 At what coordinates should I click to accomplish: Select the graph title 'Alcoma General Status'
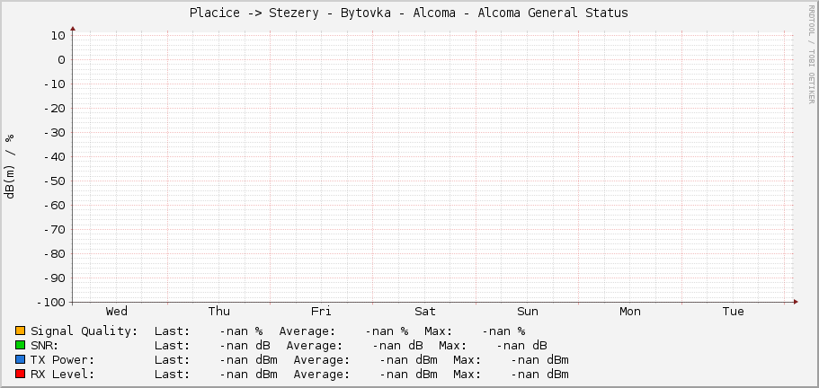point(553,13)
